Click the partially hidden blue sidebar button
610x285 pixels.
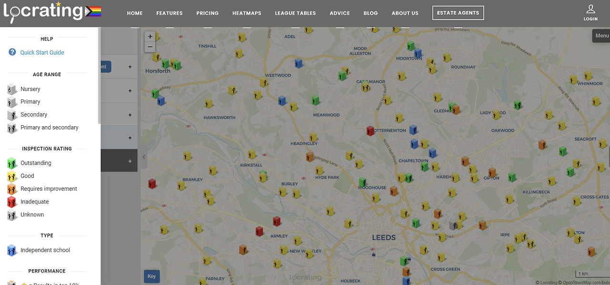pos(106,67)
